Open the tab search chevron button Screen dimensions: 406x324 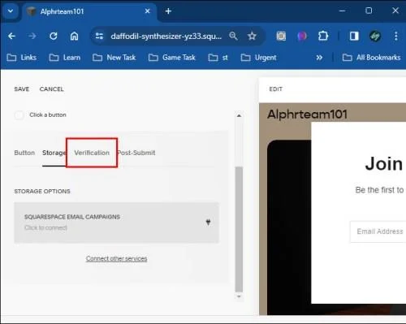[x=11, y=11]
